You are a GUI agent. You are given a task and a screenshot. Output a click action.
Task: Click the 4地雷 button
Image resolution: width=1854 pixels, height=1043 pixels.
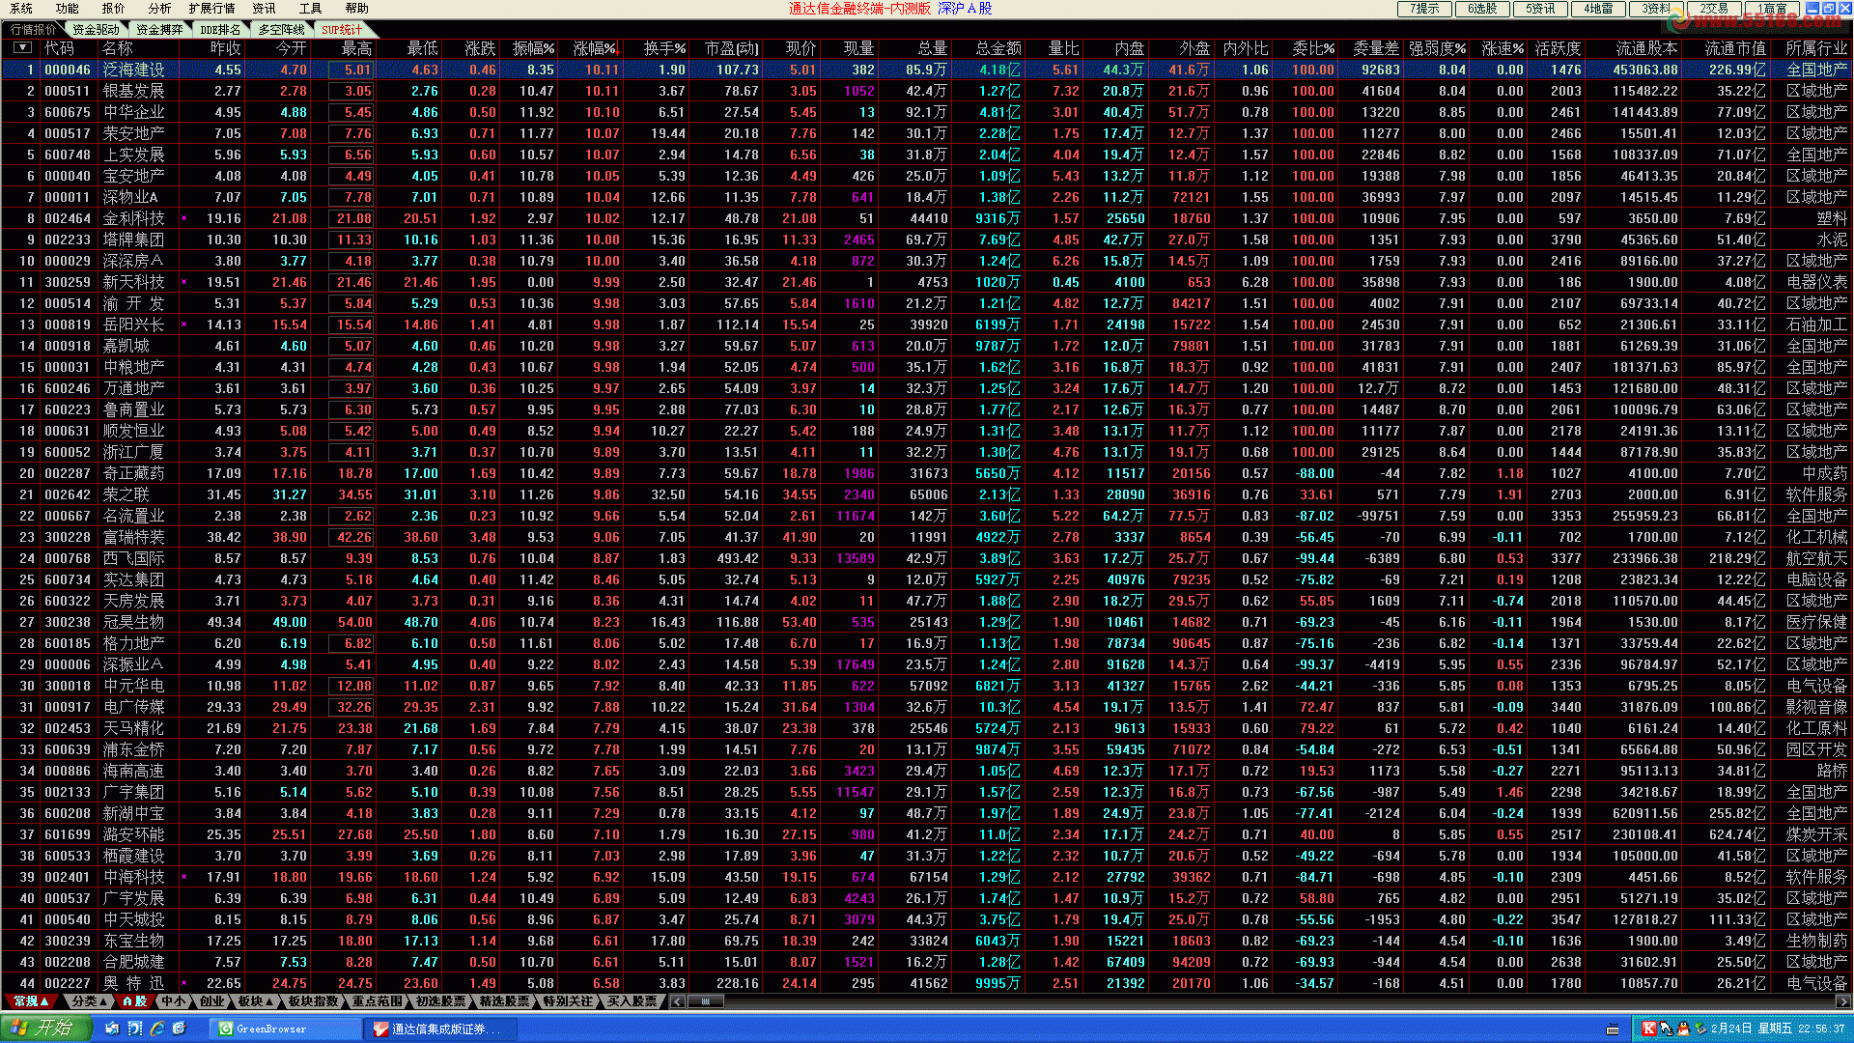click(x=1598, y=9)
